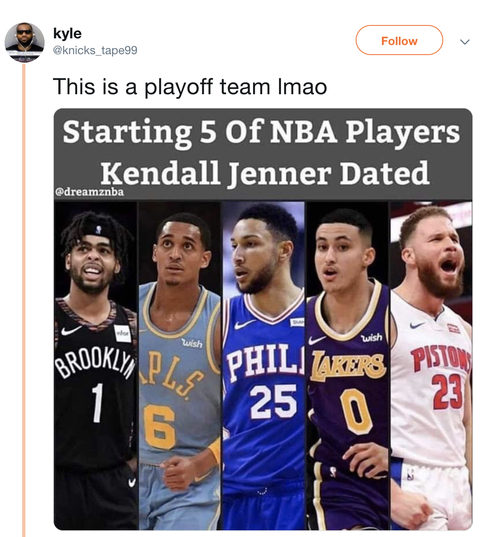Click the "Starting 5 Of NBA Players" headline
This screenshot has height=537, width=497.
tap(261, 132)
